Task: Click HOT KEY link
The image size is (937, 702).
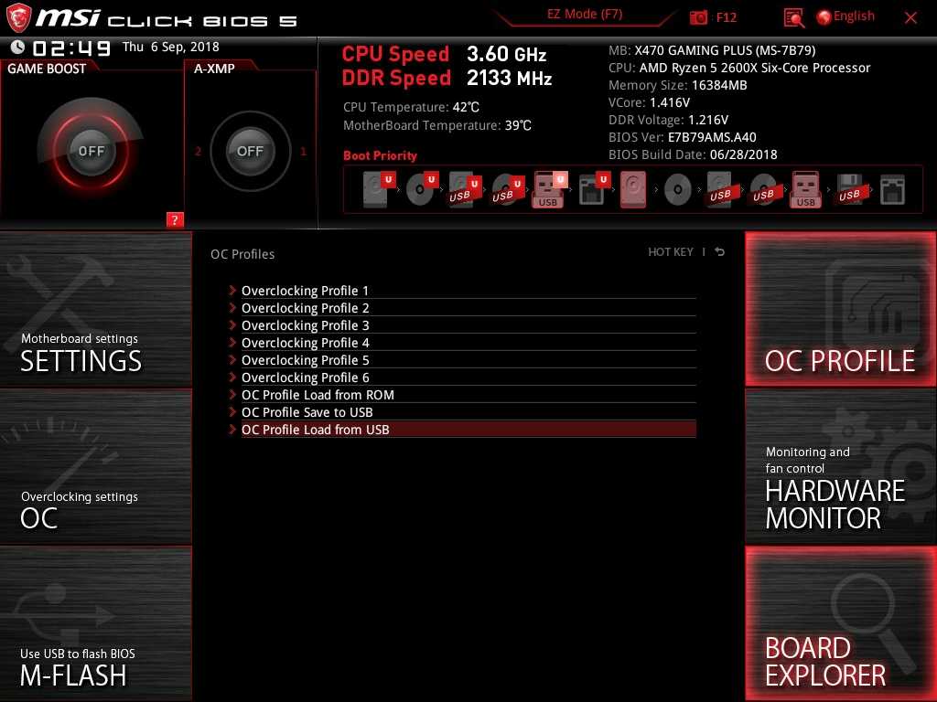Action: point(671,252)
